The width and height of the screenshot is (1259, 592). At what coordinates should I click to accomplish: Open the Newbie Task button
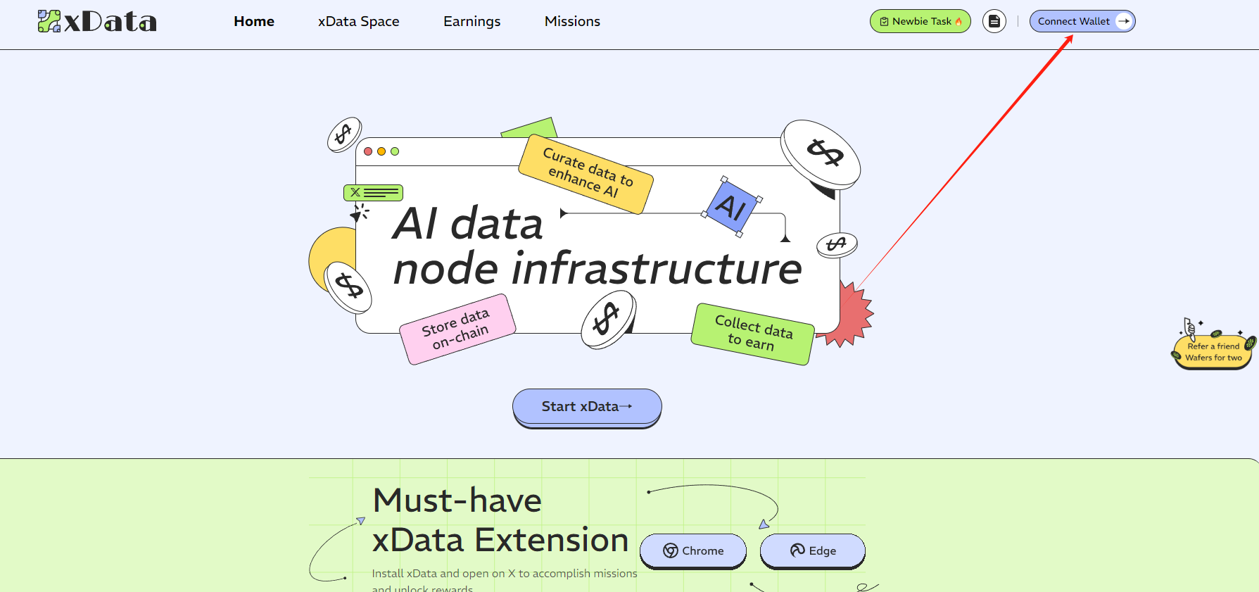pyautogui.click(x=920, y=21)
